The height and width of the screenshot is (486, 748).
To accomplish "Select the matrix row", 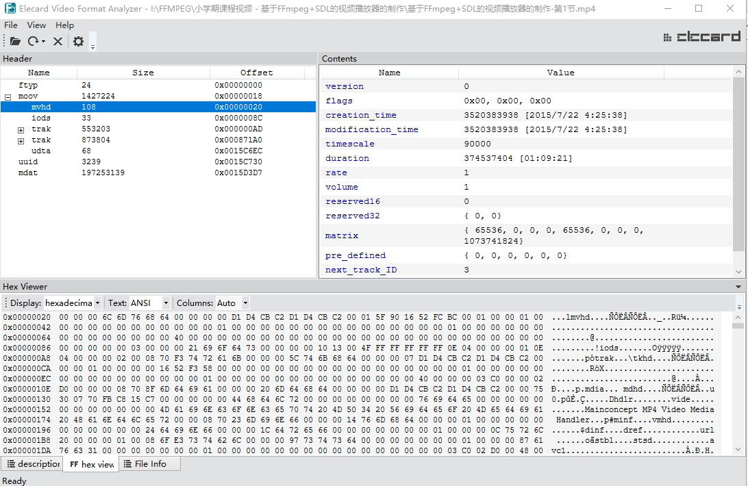I will [x=526, y=235].
